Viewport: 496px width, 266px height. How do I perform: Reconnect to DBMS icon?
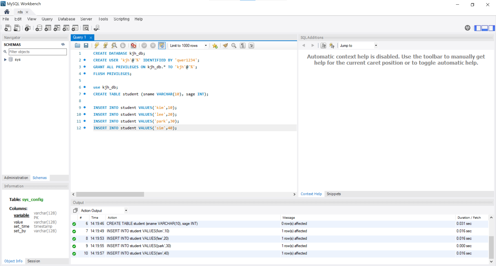click(x=97, y=28)
